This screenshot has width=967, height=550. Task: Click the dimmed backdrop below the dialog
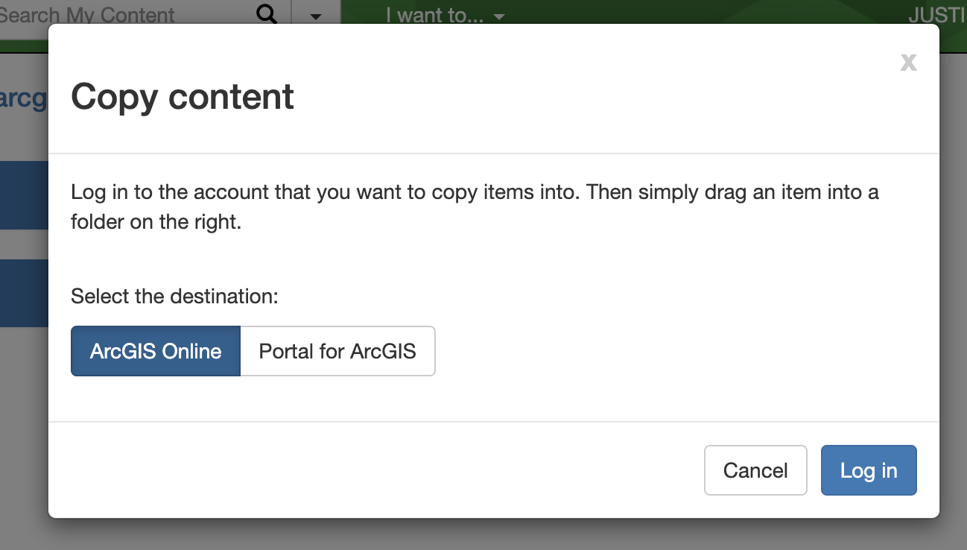pyautogui.click(x=484, y=535)
